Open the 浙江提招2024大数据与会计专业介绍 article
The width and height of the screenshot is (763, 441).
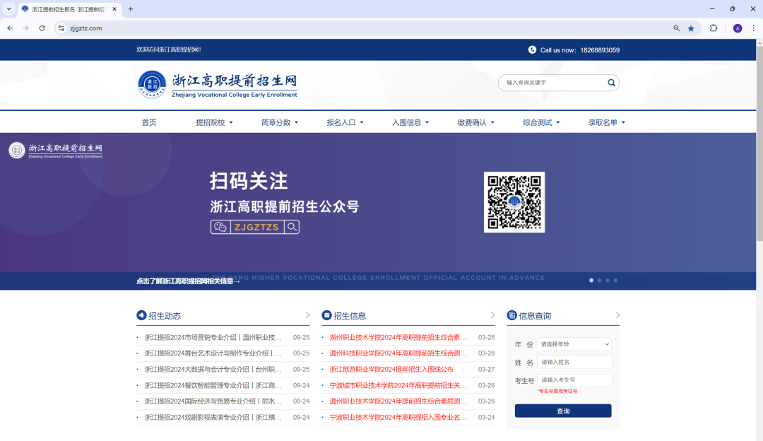tap(213, 370)
